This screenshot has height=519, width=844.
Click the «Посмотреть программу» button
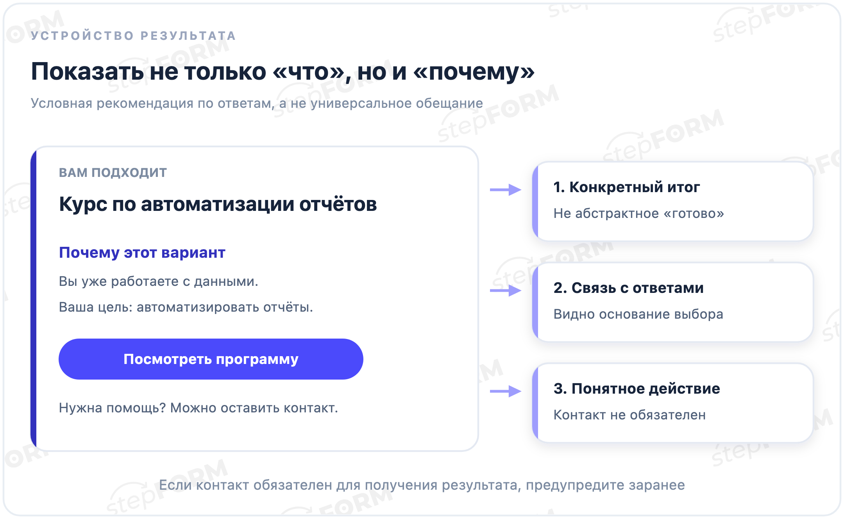[211, 359]
